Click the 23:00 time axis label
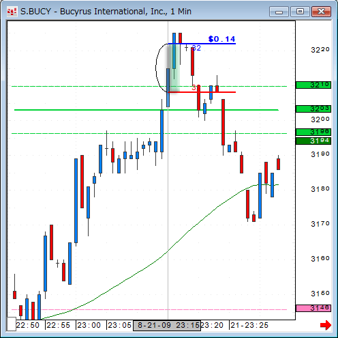 [x=89, y=325]
